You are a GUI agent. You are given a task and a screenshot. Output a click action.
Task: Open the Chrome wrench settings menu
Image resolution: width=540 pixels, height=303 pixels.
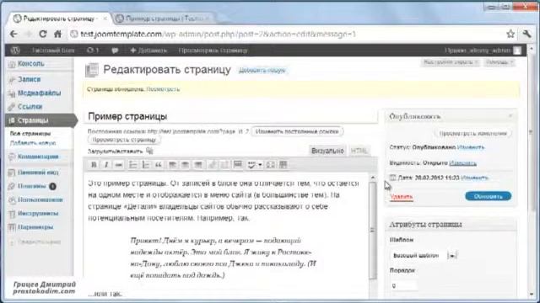(526, 34)
